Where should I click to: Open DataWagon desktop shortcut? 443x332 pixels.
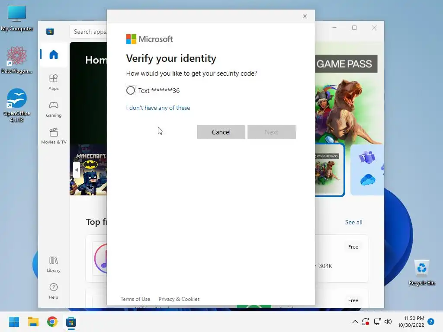pos(17,60)
